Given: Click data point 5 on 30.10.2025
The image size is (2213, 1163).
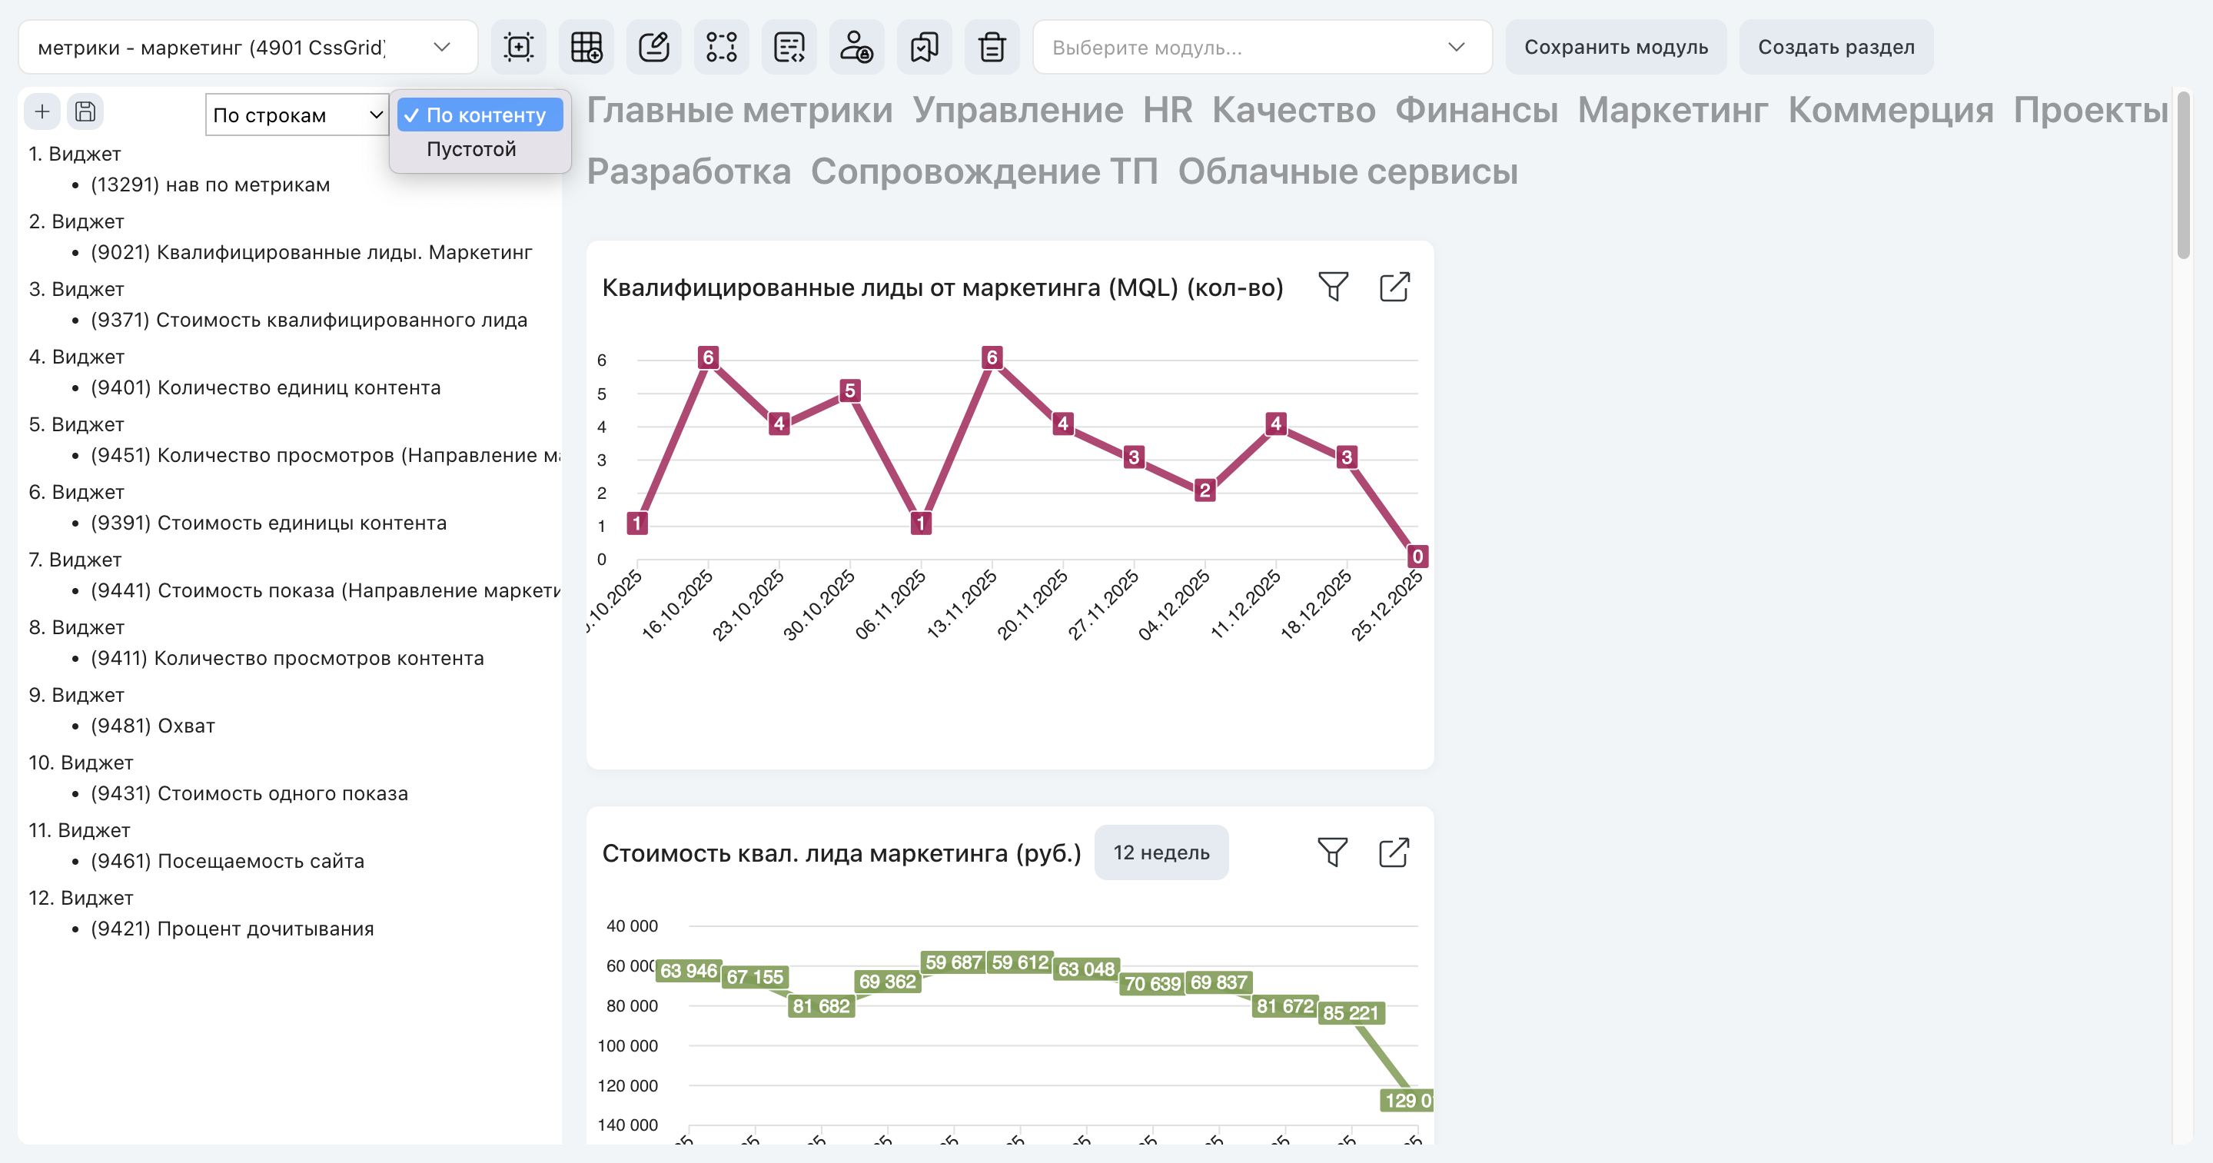Looking at the screenshot, I should pos(849,390).
